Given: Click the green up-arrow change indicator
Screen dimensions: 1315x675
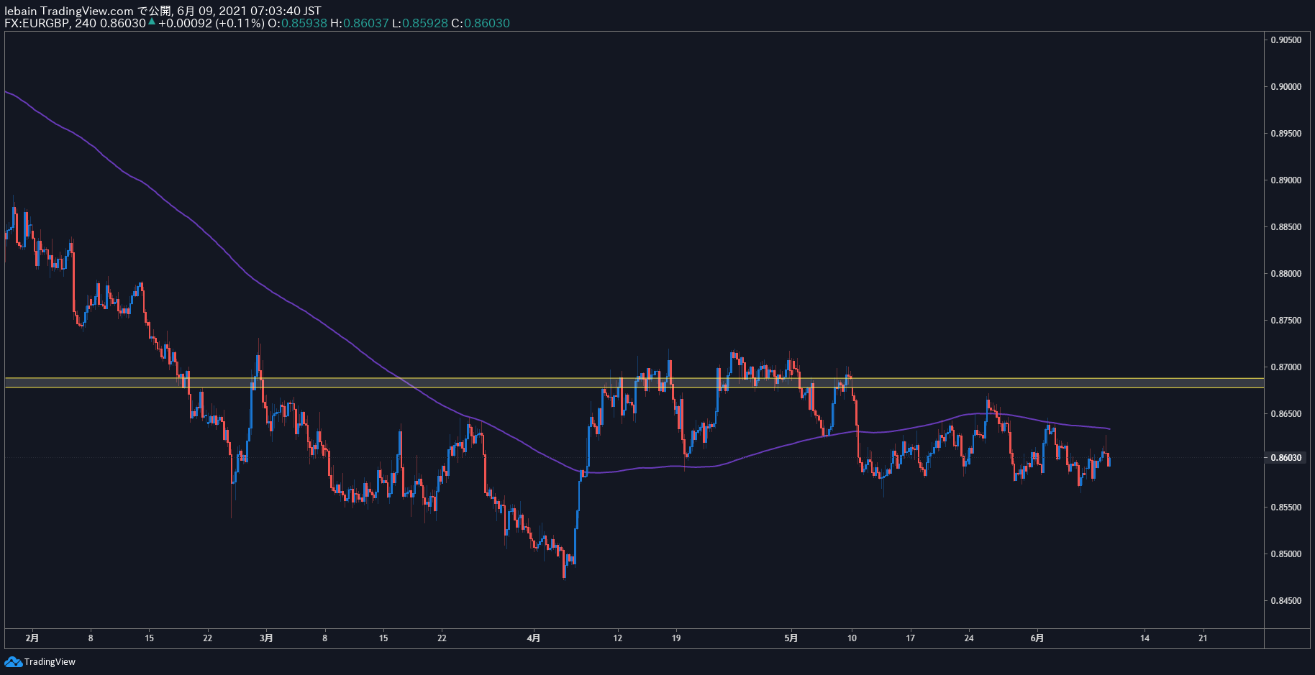Looking at the screenshot, I should (x=152, y=22).
